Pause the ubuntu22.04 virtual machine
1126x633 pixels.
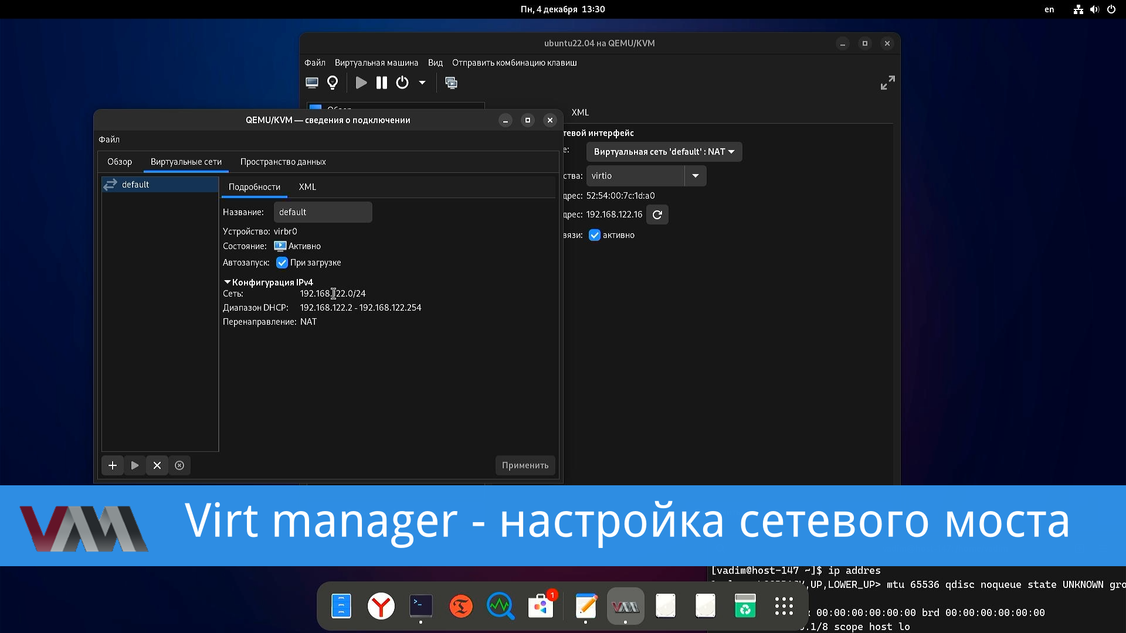click(381, 83)
